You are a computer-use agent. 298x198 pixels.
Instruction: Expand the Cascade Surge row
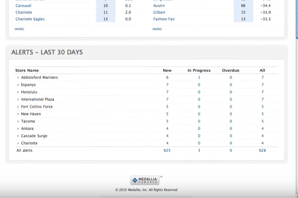point(18,136)
